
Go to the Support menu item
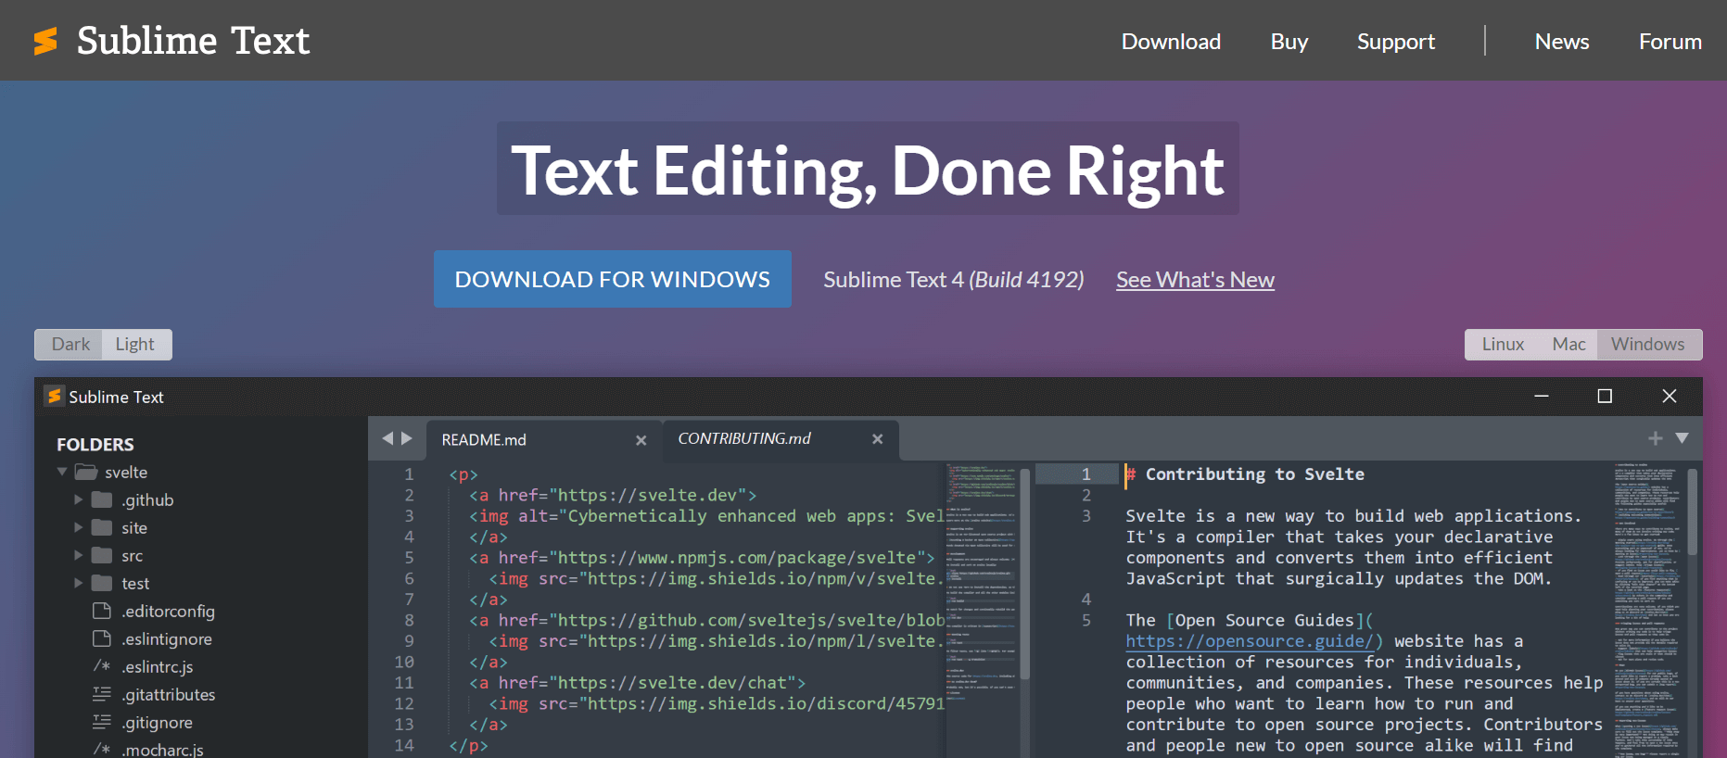click(1395, 42)
